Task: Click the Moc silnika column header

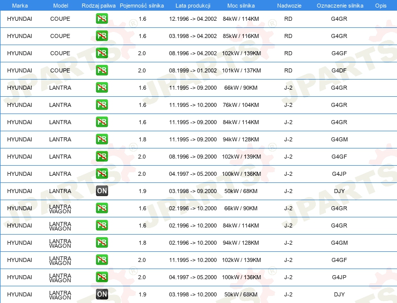Action: pyautogui.click(x=241, y=6)
